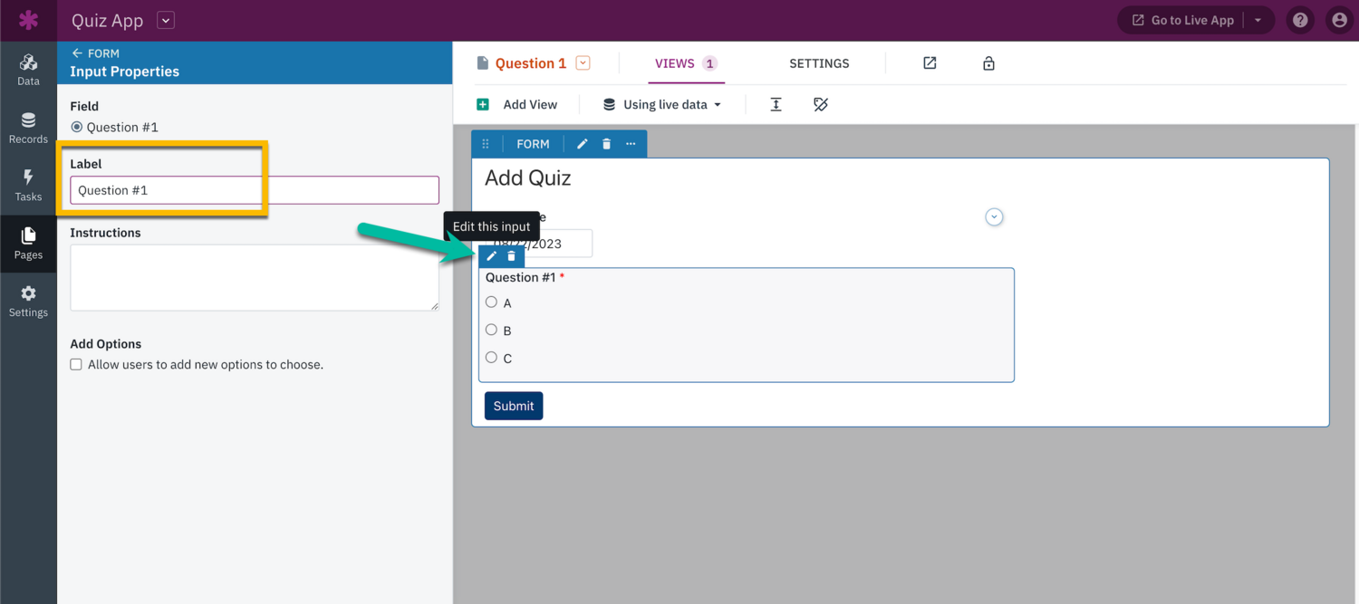Open the Quiz App name dropdown
Screen dimensions: 1359x604
(166, 20)
